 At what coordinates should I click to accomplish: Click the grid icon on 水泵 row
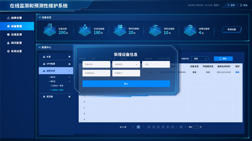point(69,57)
